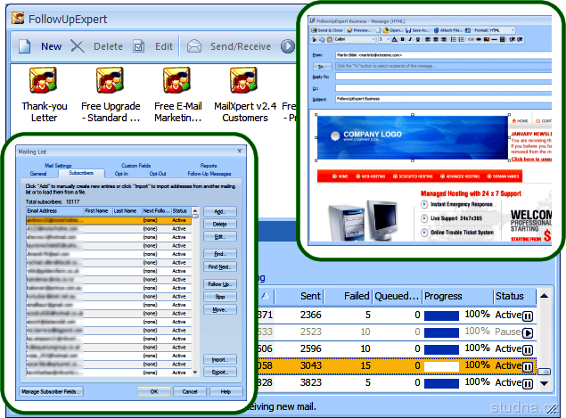The width and height of the screenshot is (566, 418).
Task: Click the insert picture icon in message editor
Action: [487, 39]
